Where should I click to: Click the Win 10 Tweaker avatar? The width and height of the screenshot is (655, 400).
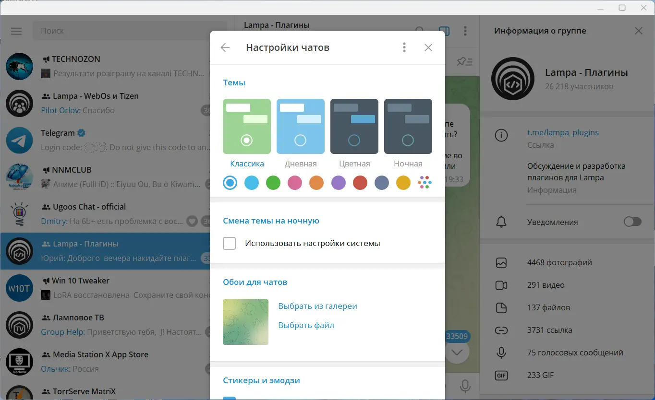[19, 288]
